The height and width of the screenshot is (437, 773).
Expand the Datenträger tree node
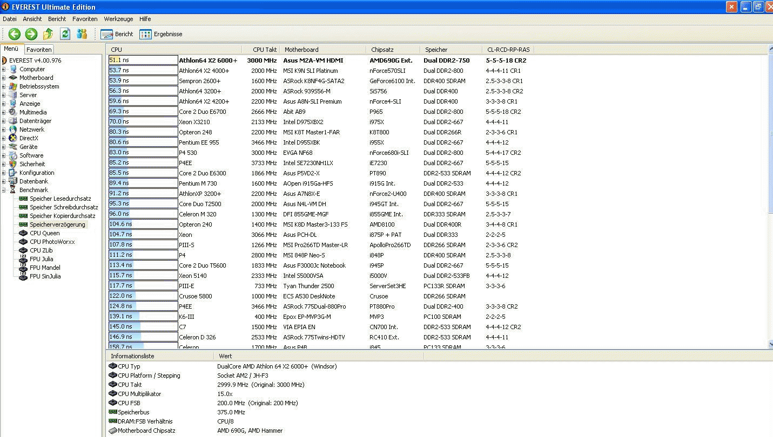[x=4, y=121]
